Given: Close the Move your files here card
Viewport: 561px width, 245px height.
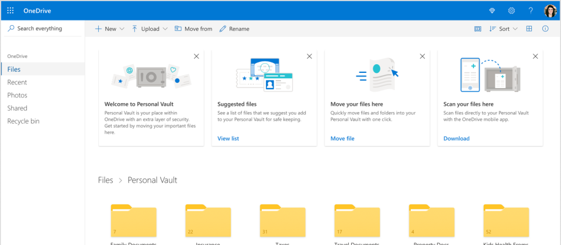Looking at the screenshot, I should click(x=423, y=57).
